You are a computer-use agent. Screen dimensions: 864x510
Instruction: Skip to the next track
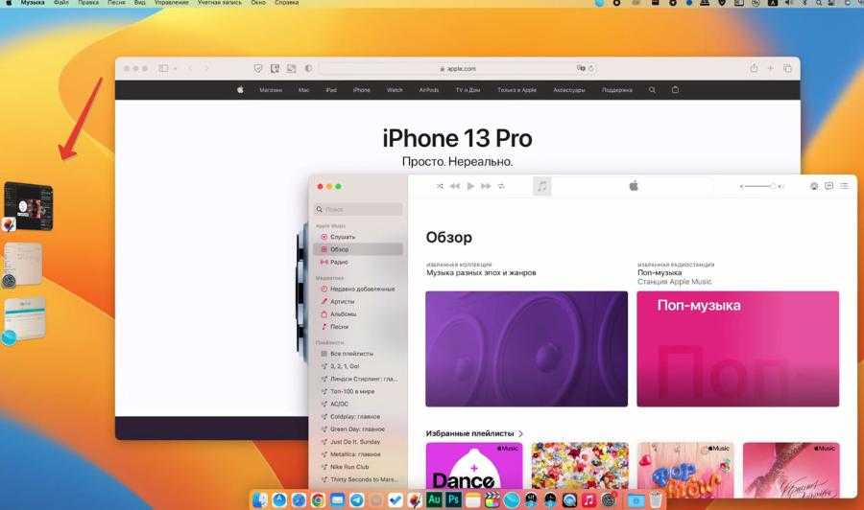486,186
